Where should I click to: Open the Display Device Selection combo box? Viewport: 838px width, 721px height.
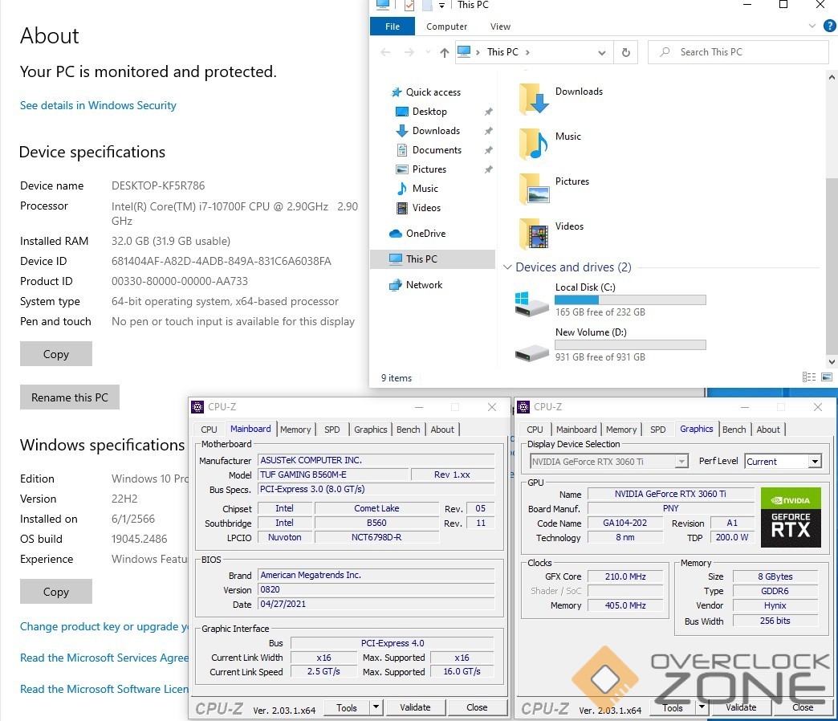(608, 461)
